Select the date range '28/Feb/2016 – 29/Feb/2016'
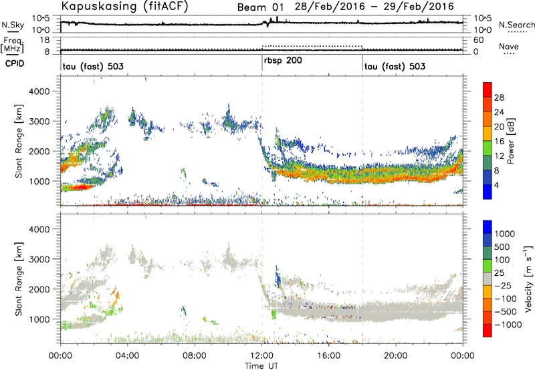 click(x=374, y=7)
